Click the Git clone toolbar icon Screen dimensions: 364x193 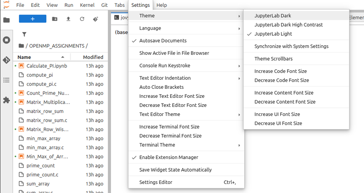[x=96, y=19]
